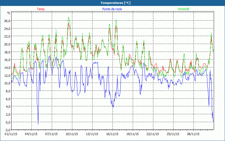This screenshot has height=141, width=225.
Task: Click the 4,0 y-axis value
Action: click(x=8, y=107)
